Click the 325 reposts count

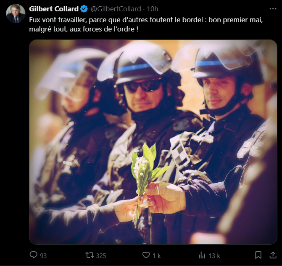click(x=101, y=256)
